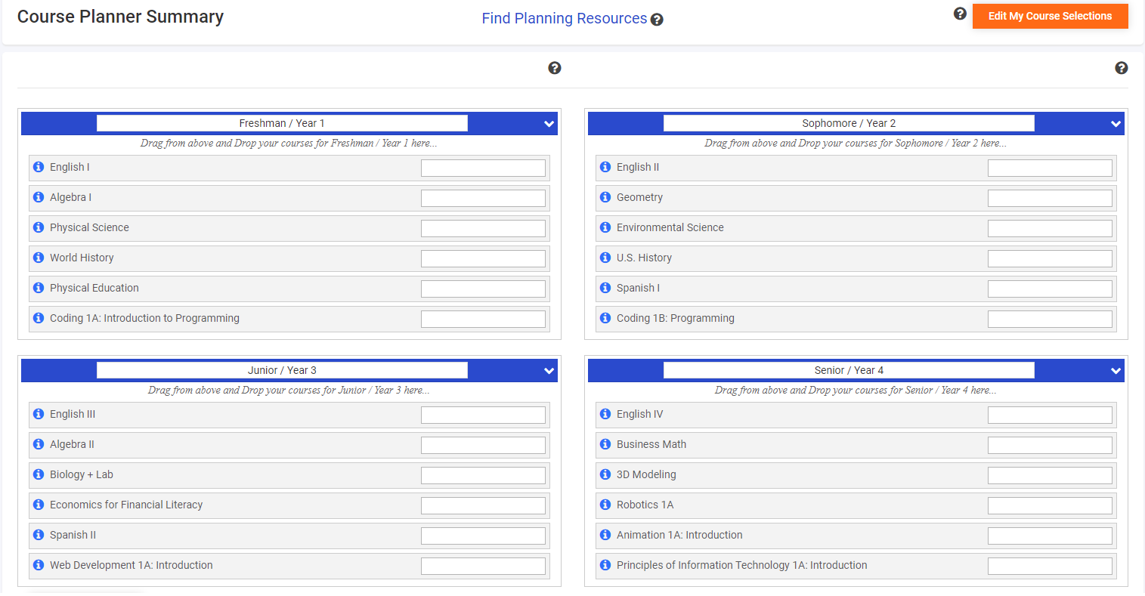
Task: Select the Freshman / Year 1 title field
Action: point(282,123)
